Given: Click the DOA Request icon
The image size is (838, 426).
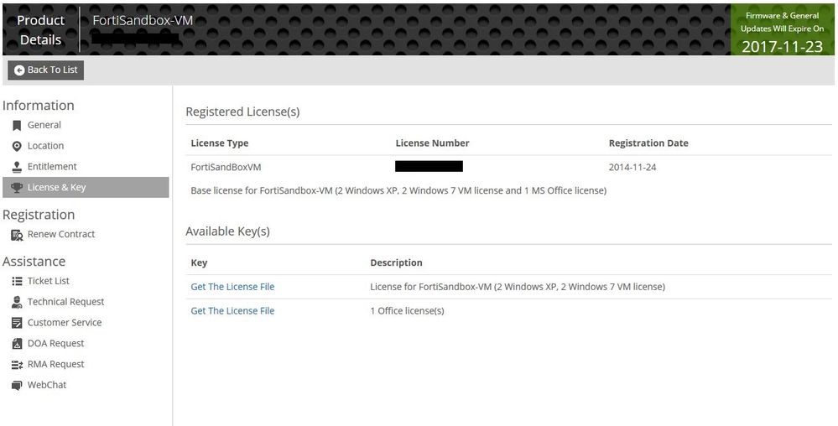Looking at the screenshot, I should 17,344.
